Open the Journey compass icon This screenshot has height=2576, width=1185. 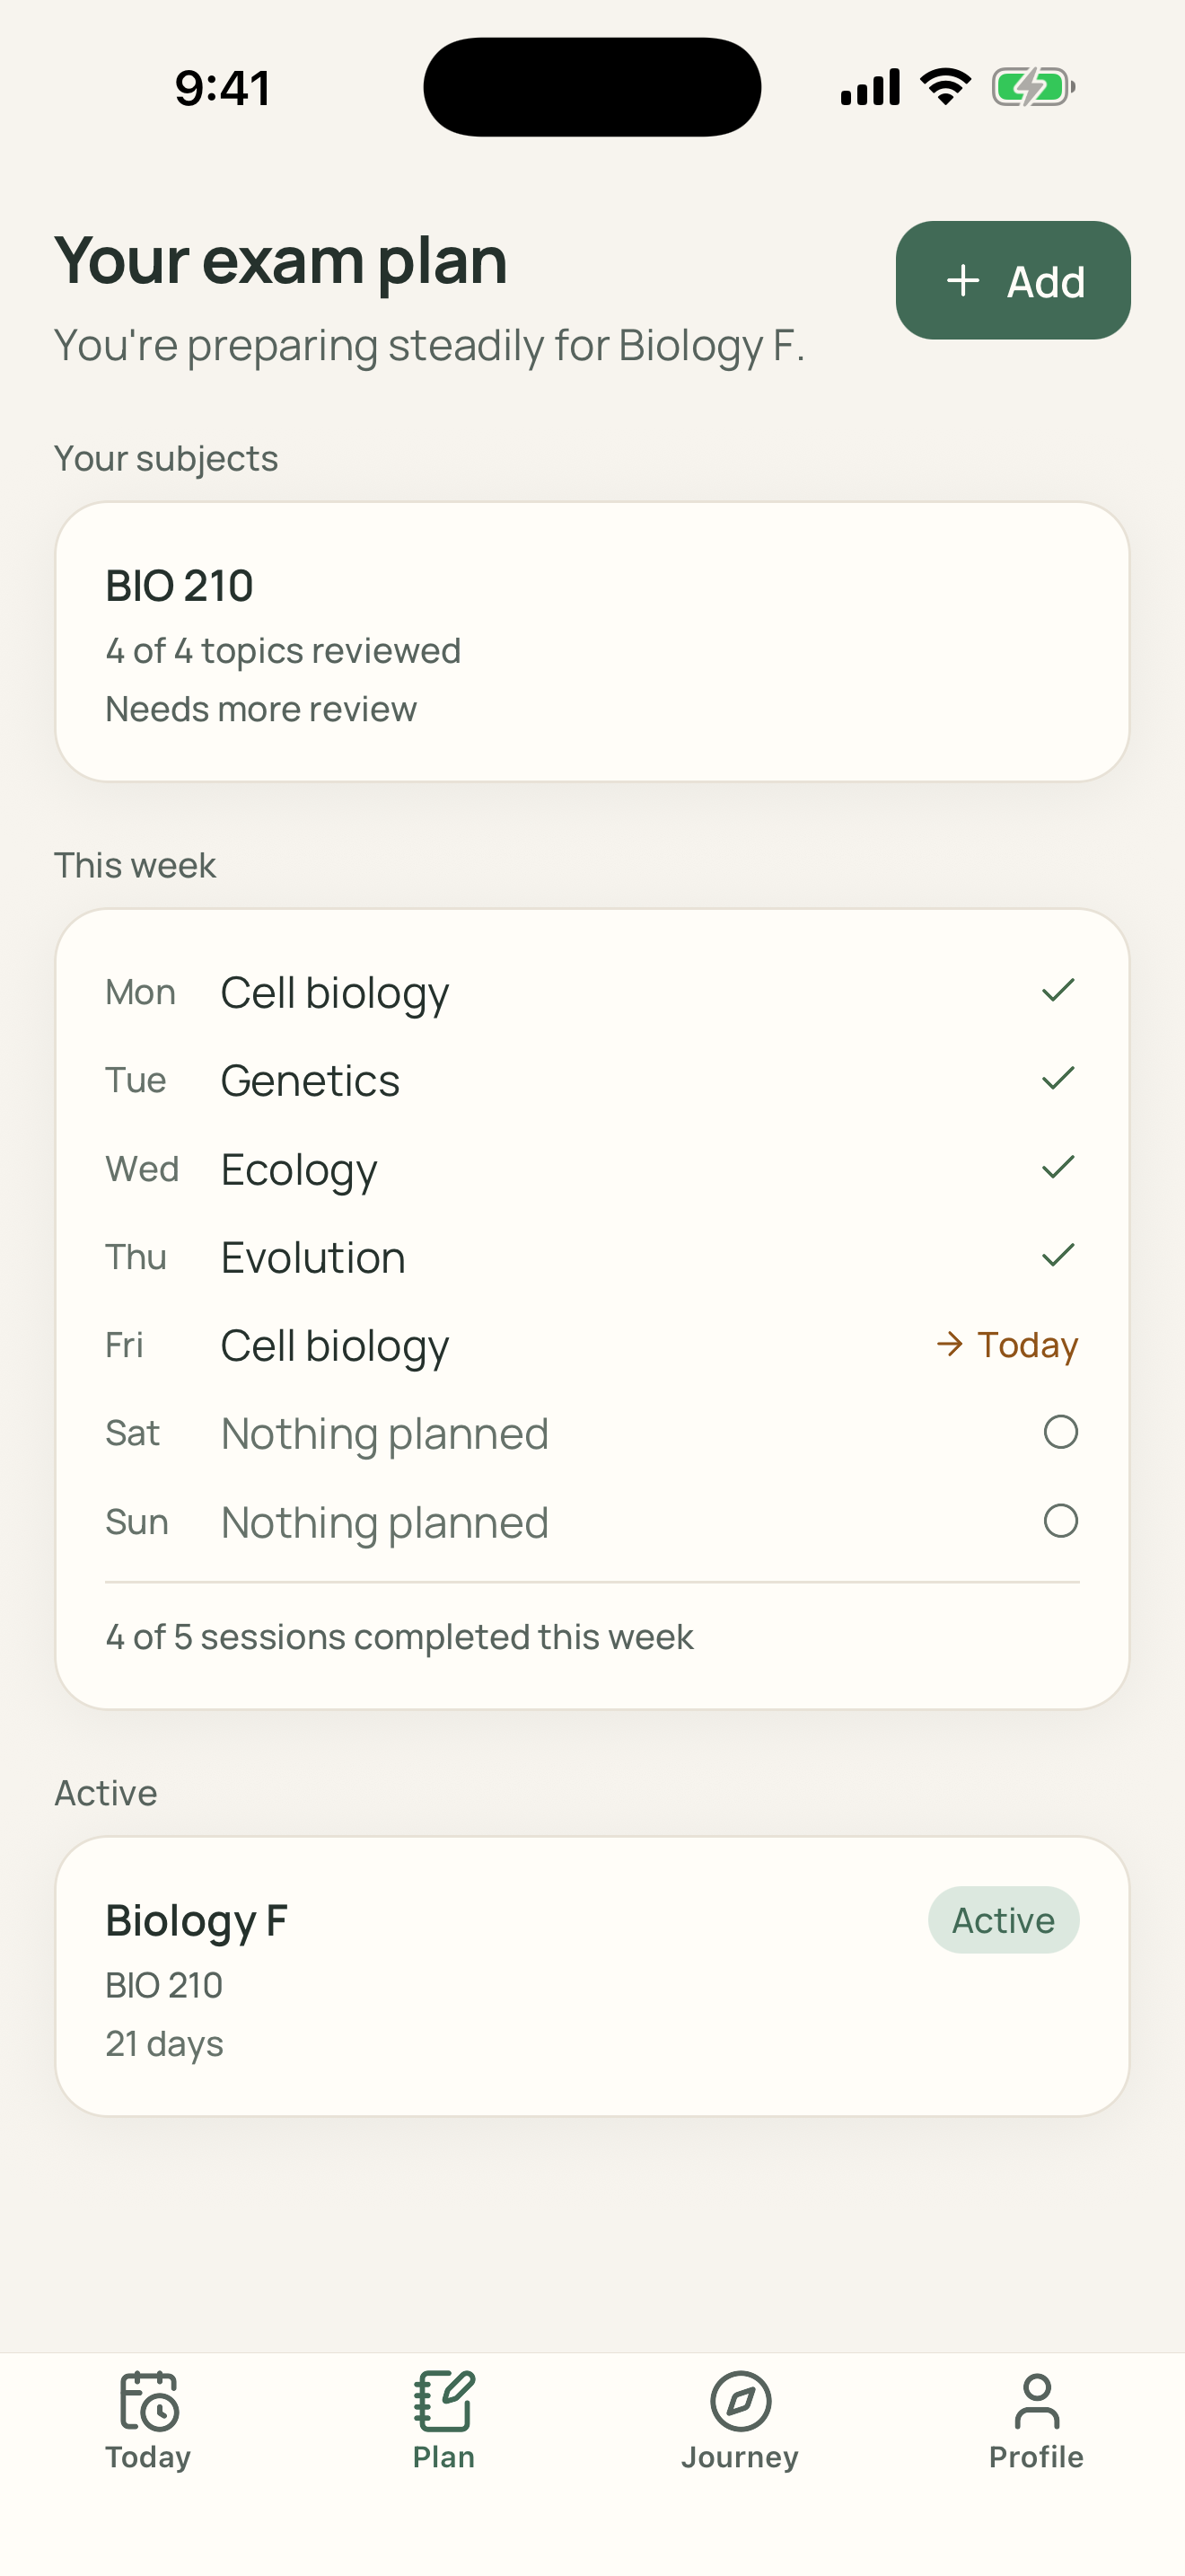point(741,2400)
